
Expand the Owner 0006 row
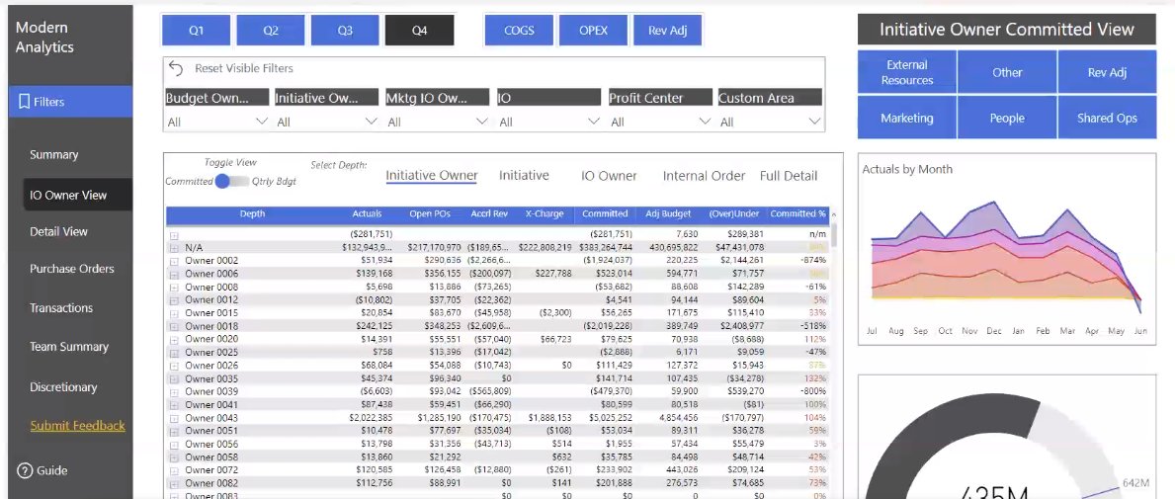(174, 274)
